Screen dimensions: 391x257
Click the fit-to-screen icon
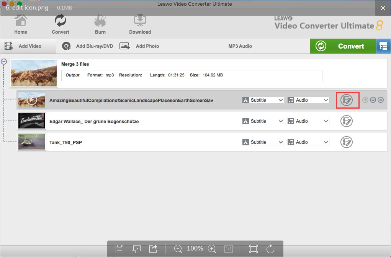pos(254,249)
